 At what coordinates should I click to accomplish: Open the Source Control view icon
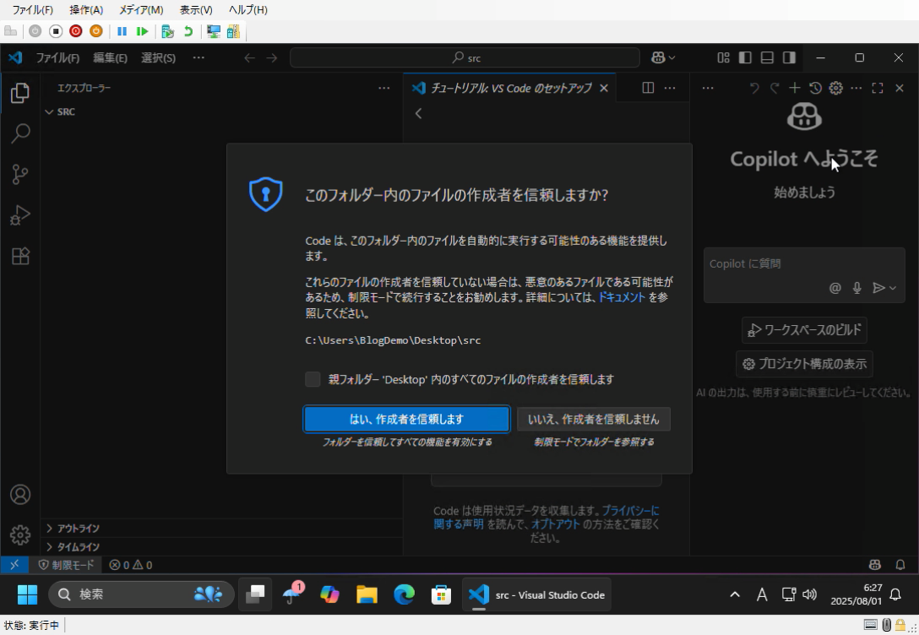tap(20, 174)
